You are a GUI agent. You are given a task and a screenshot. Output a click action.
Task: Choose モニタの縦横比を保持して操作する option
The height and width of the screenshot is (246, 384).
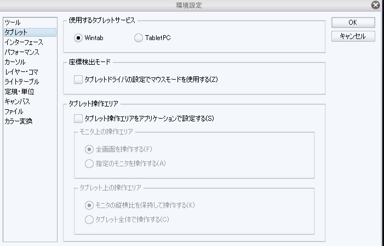[89, 205]
